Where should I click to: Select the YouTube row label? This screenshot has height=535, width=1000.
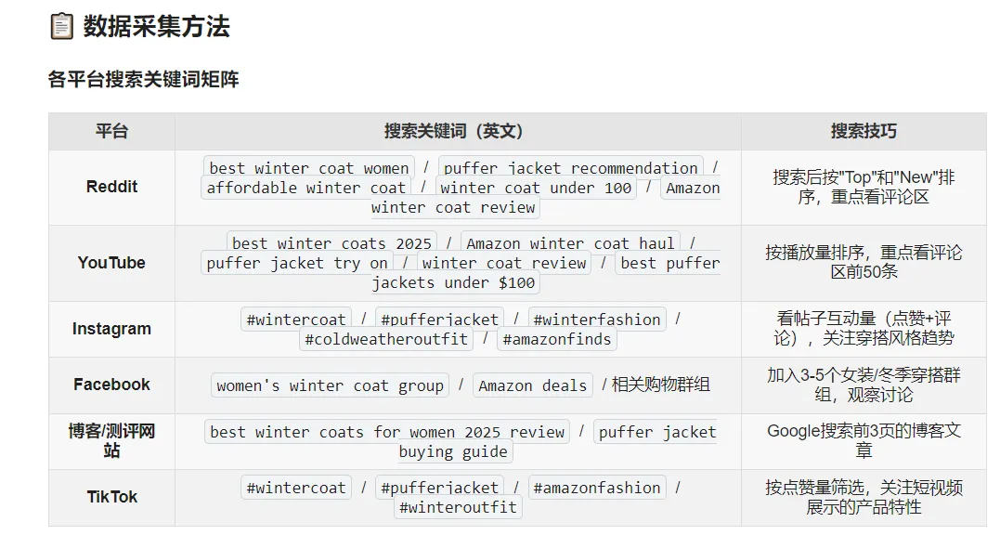111,263
